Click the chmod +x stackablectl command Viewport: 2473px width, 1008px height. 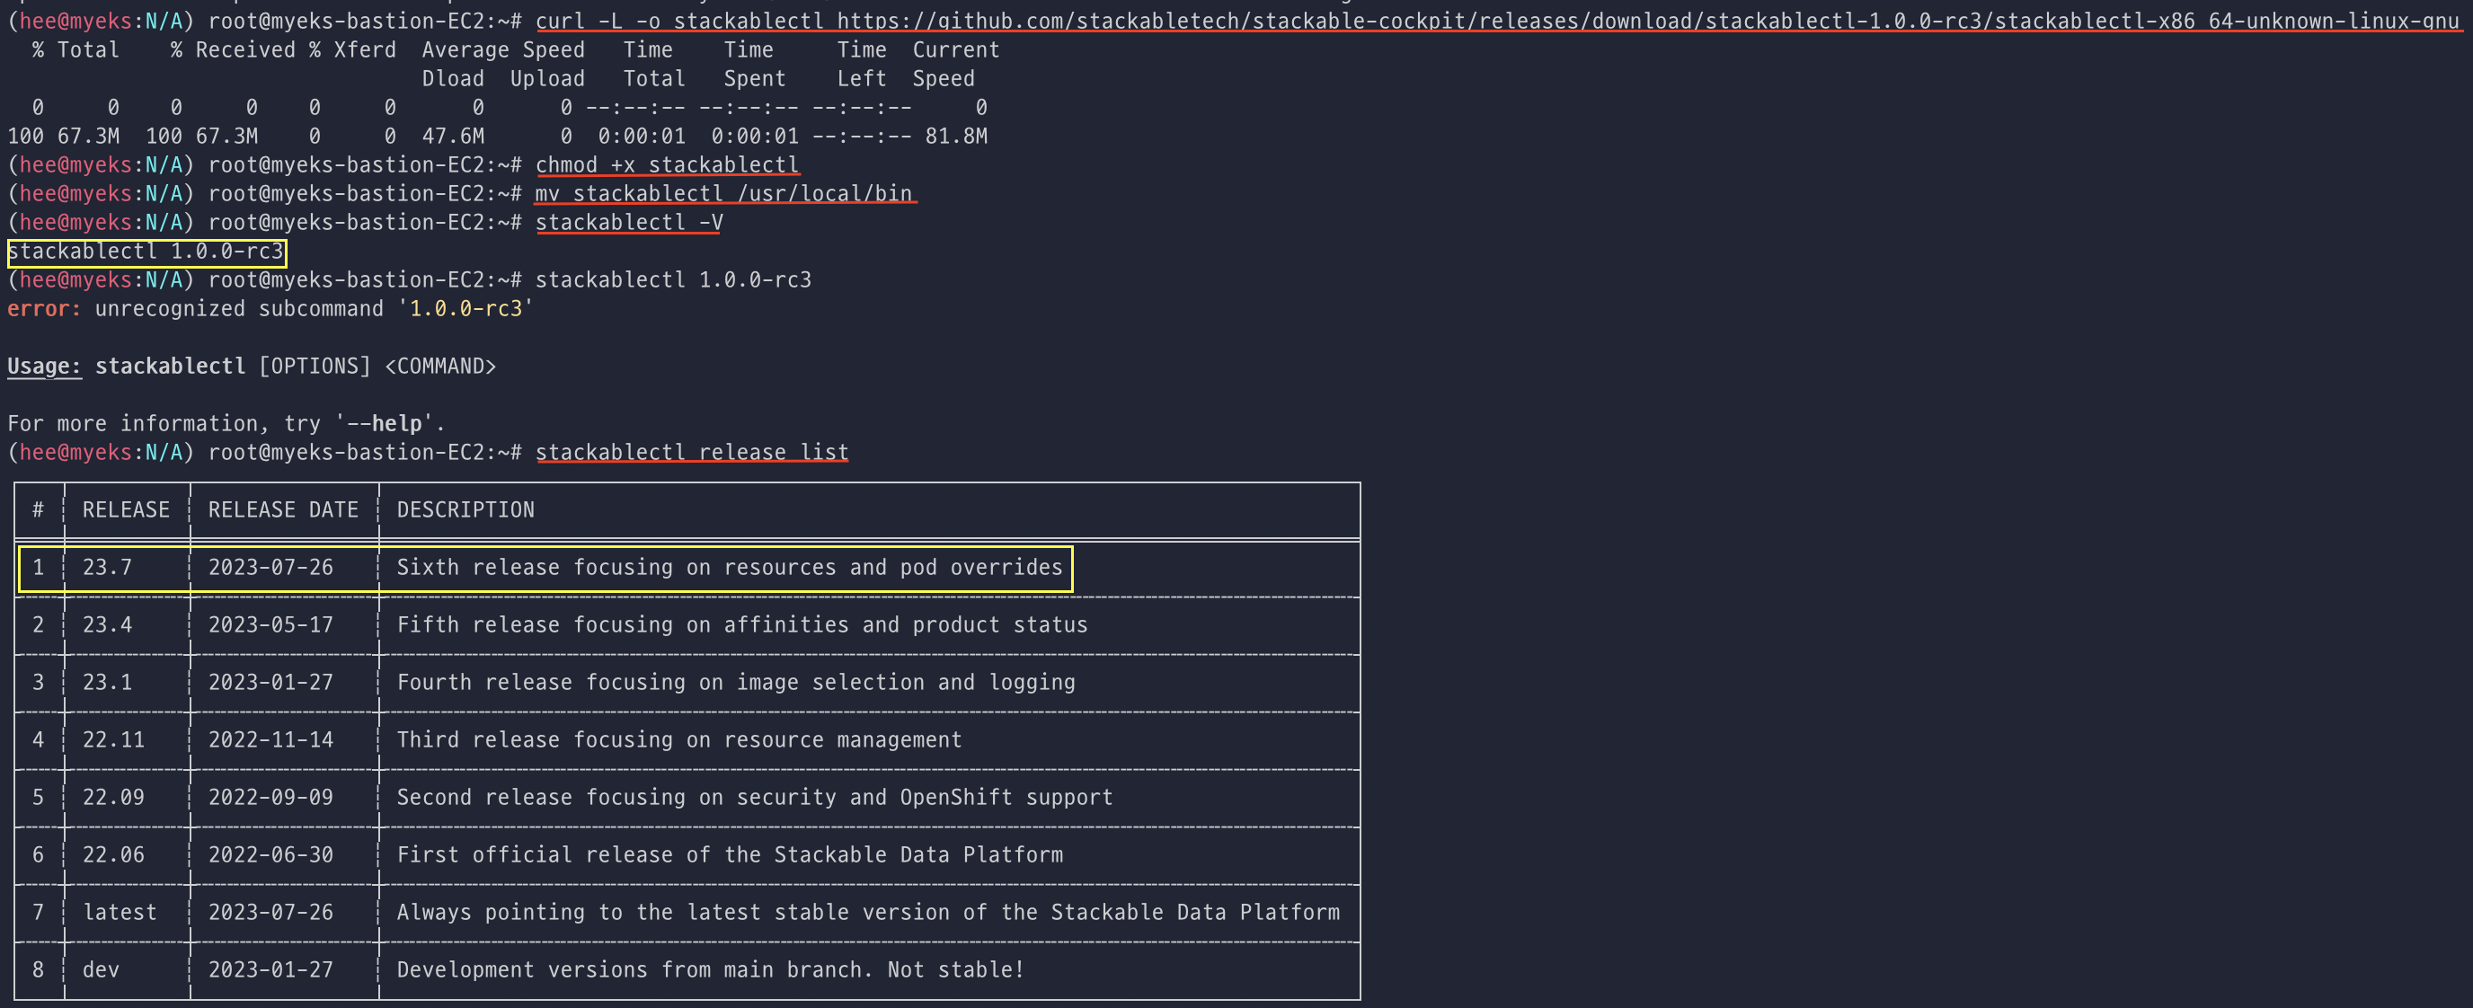pyautogui.click(x=666, y=165)
